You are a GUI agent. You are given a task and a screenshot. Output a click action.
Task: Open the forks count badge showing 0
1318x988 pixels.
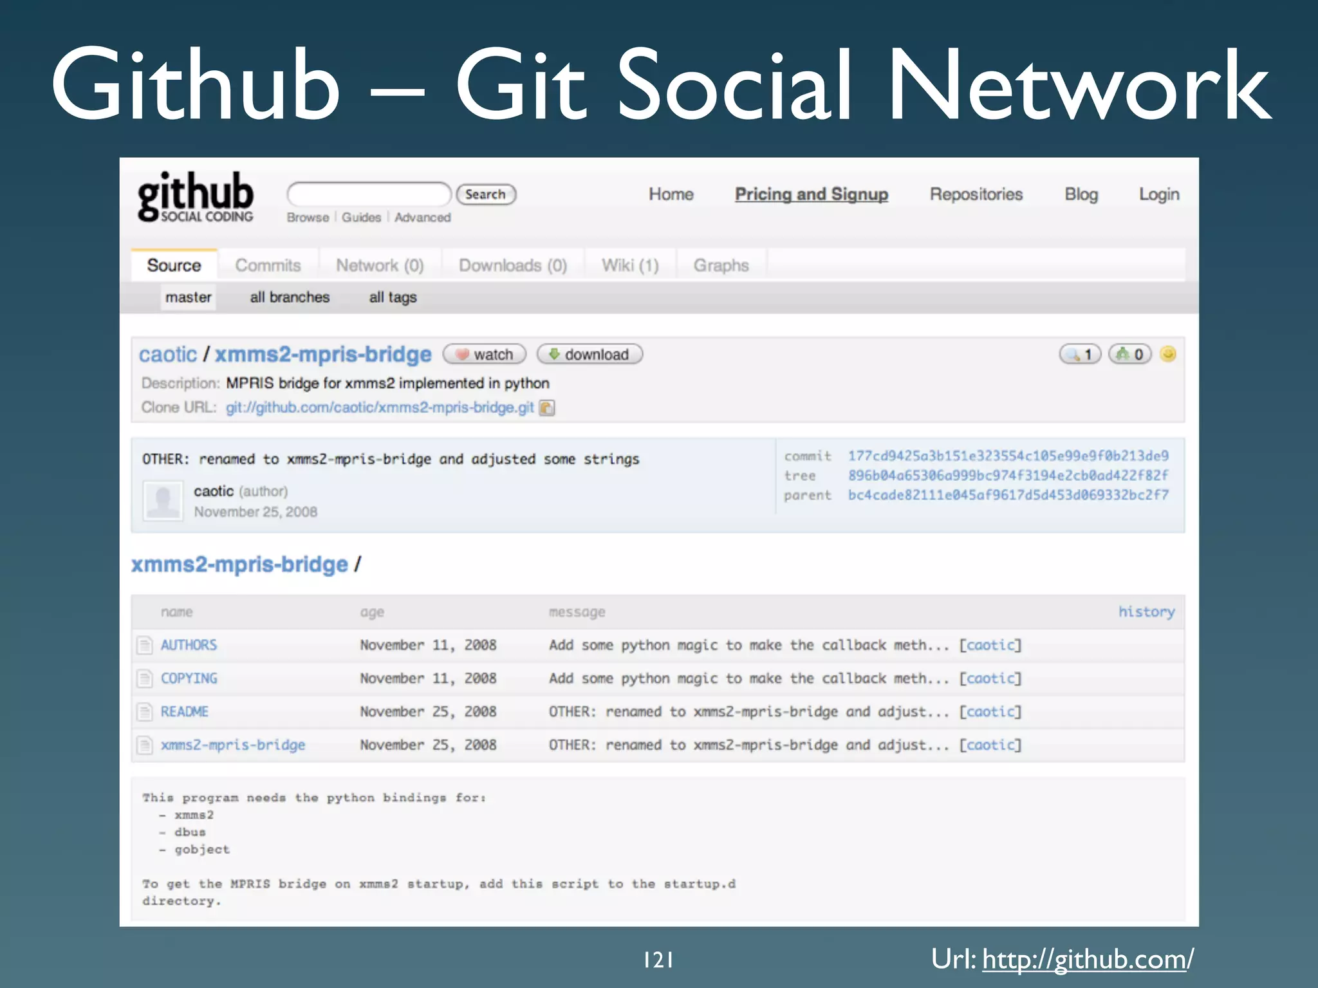[x=1129, y=355]
